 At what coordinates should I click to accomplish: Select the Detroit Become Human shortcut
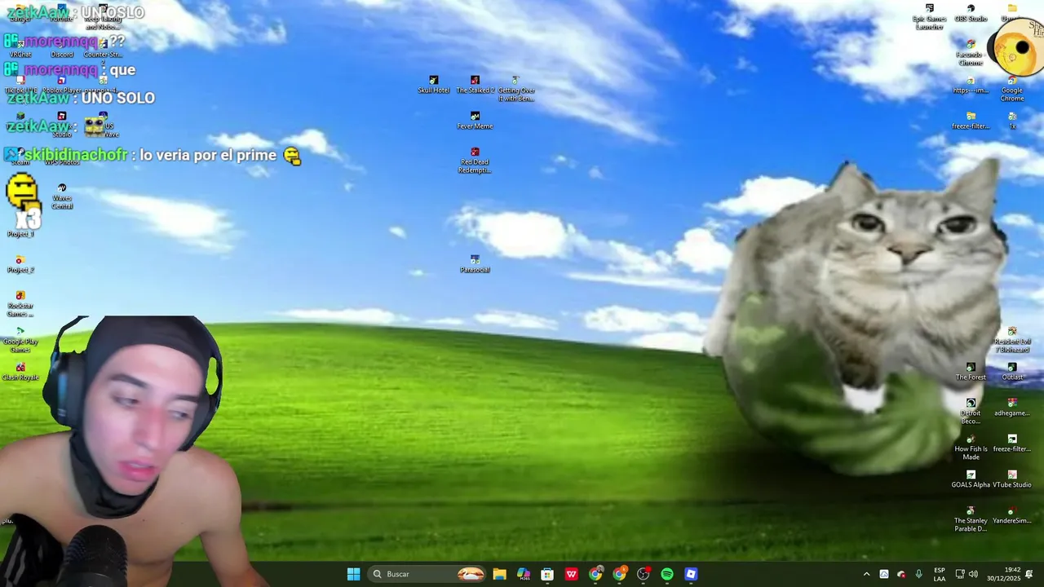click(971, 412)
